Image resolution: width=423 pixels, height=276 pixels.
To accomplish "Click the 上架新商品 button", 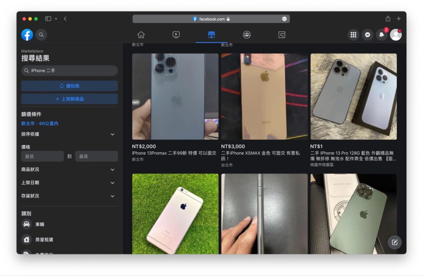I will [69, 99].
